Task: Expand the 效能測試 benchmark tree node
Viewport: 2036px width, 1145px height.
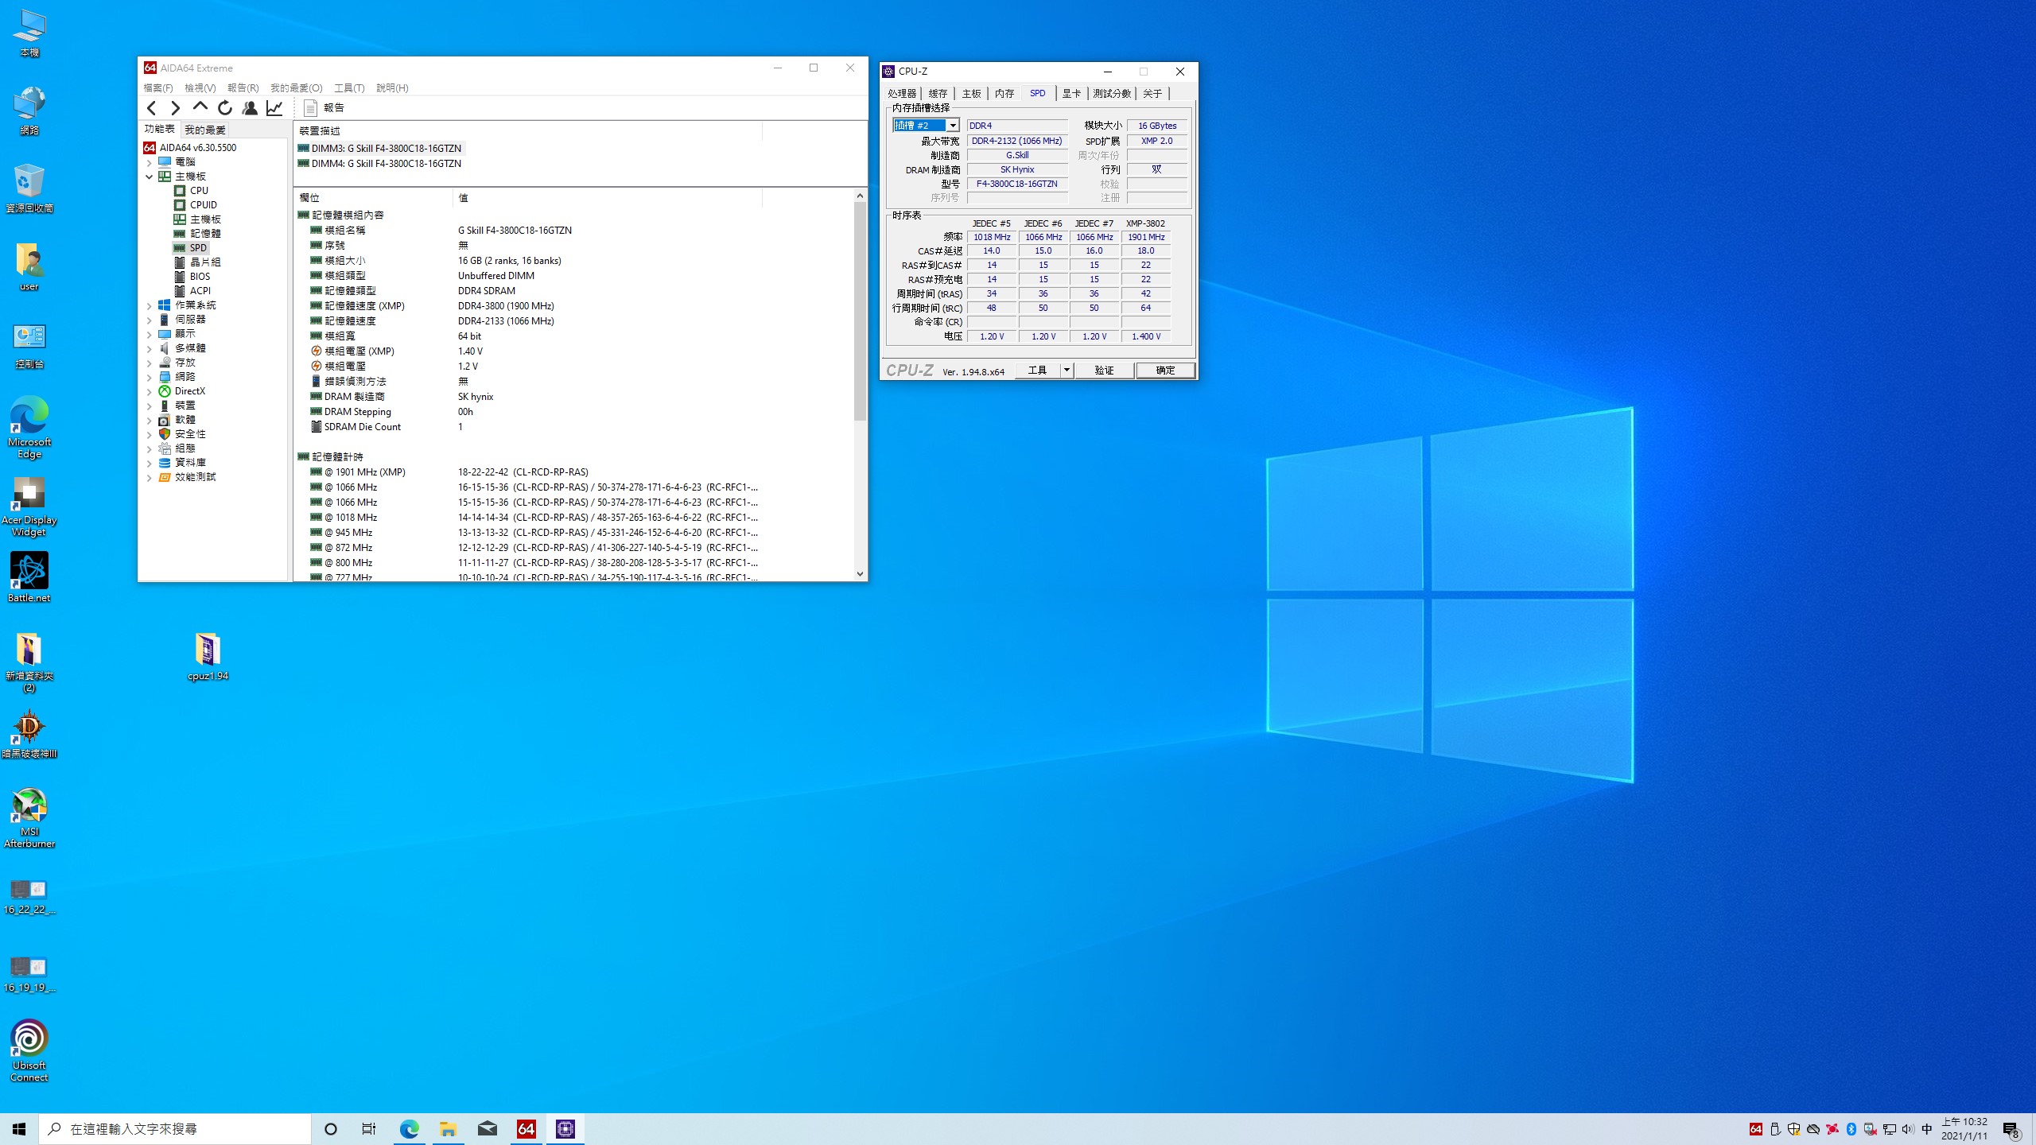Action: coord(149,477)
